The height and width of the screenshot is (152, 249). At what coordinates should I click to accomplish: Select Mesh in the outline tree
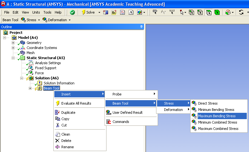pos(30,53)
